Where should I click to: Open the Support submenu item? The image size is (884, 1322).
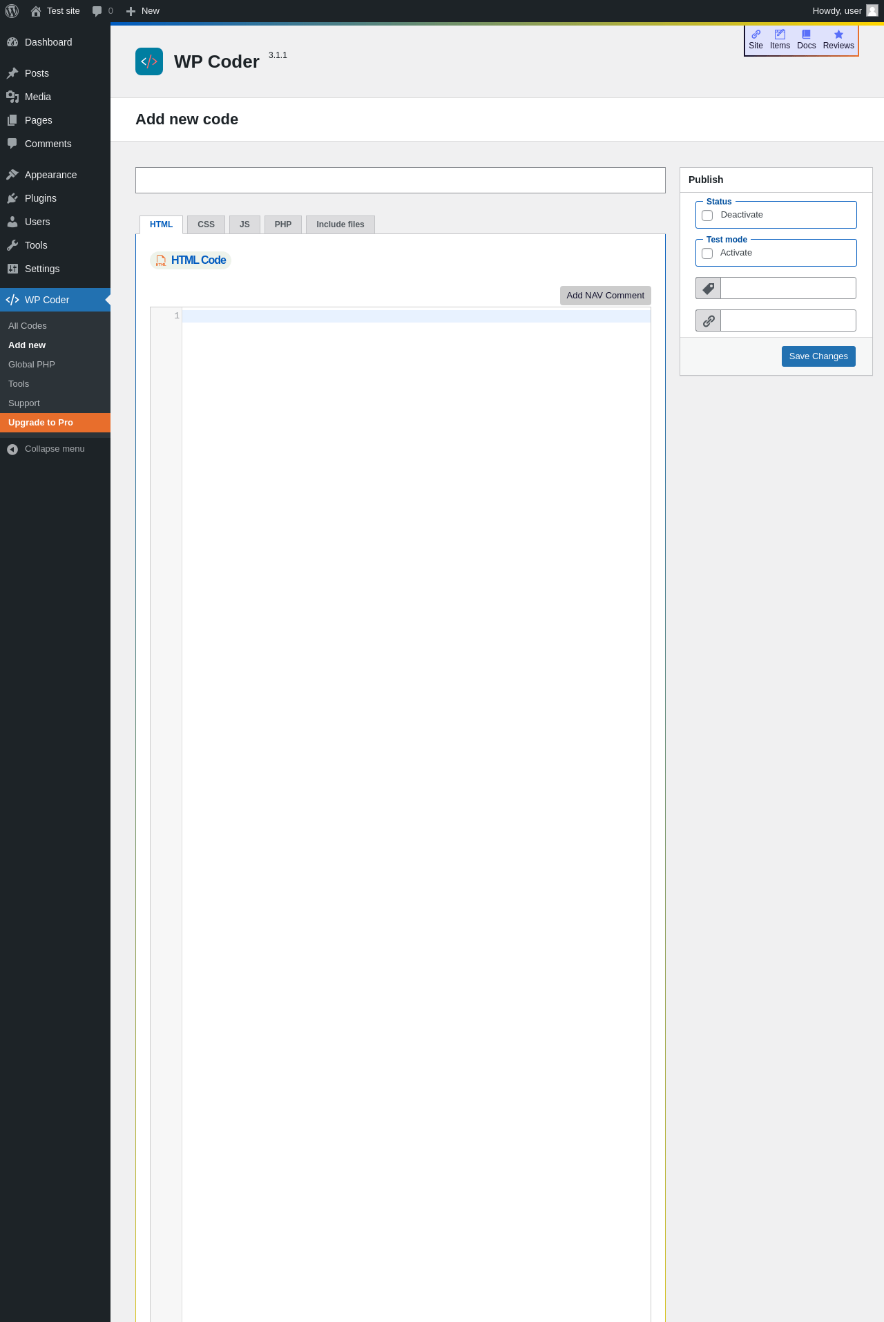(x=55, y=403)
